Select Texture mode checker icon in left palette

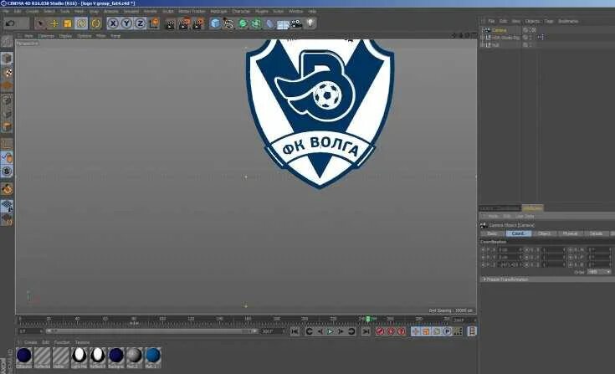tap(7, 73)
